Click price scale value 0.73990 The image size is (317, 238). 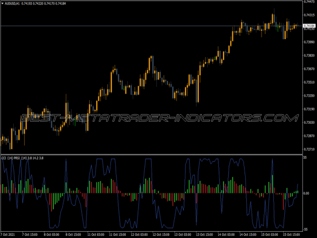[309, 42]
